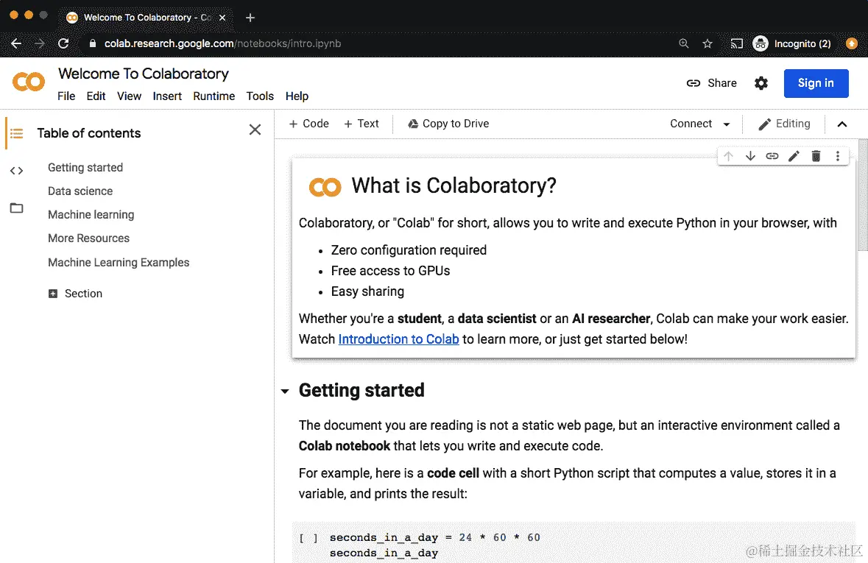
Task: Click the Sign in button
Action: click(x=816, y=83)
